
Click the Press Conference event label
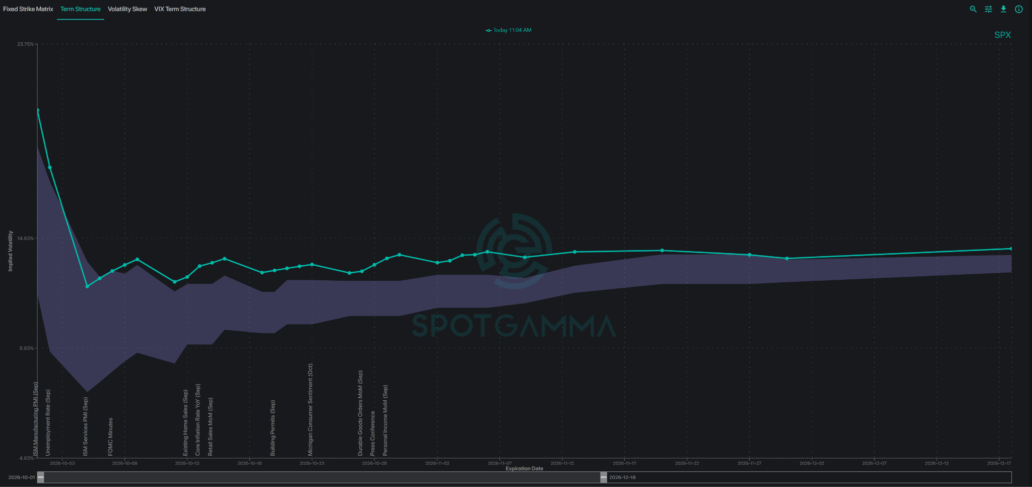point(372,434)
